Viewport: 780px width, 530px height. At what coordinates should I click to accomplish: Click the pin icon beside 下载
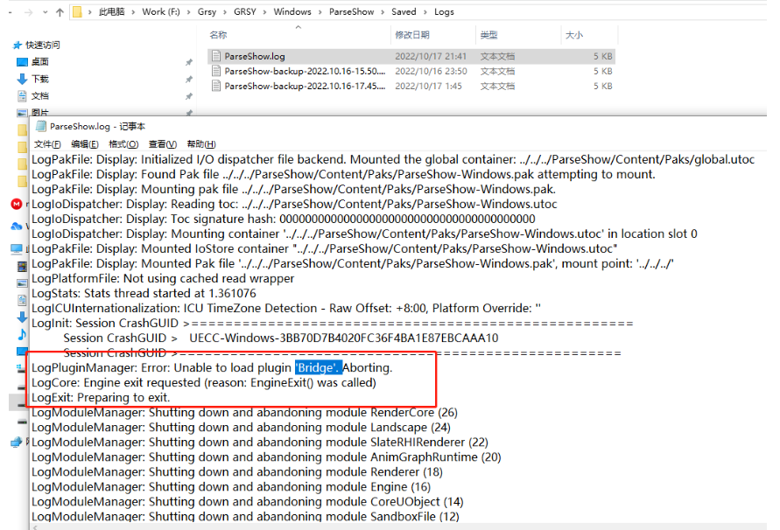click(189, 79)
